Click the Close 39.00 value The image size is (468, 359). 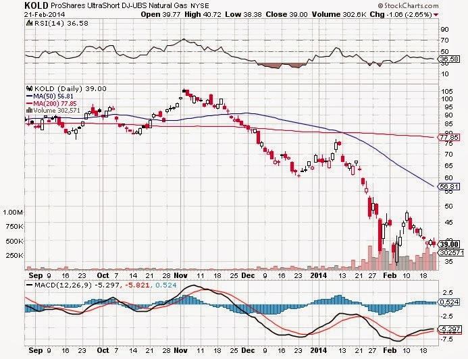click(x=286, y=14)
